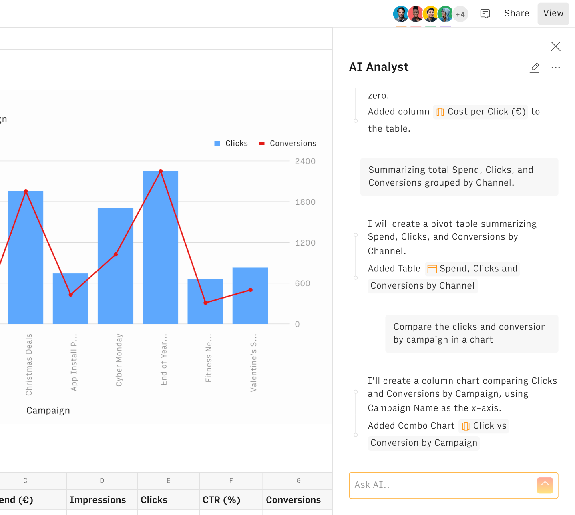Click the first collaborator avatar
This screenshot has width=575, height=515.
coord(400,14)
